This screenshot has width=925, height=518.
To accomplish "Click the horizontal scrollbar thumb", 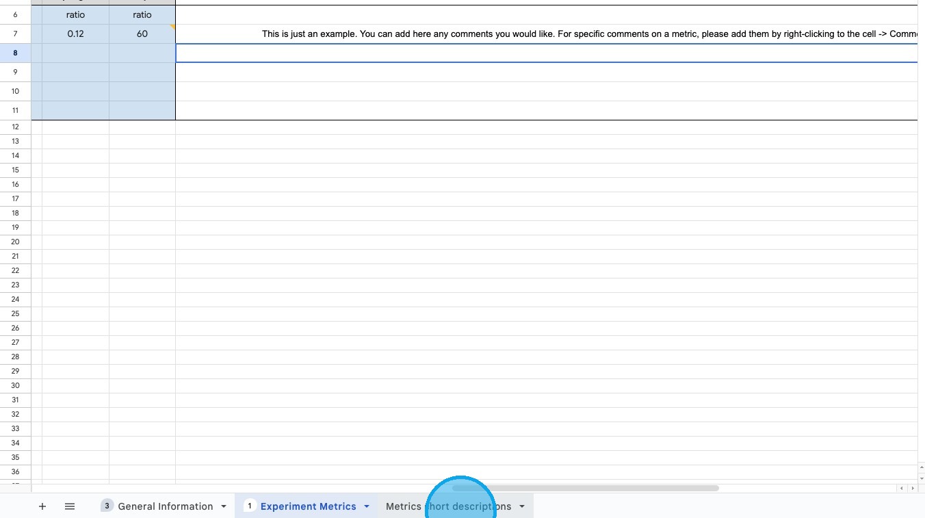I will pos(585,488).
